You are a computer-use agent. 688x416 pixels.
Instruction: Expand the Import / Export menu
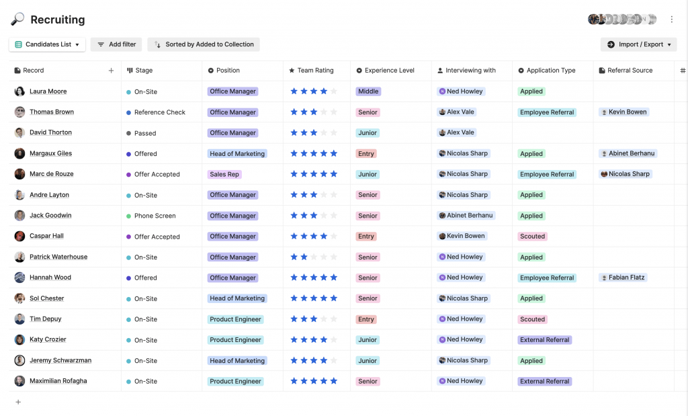[x=639, y=44]
